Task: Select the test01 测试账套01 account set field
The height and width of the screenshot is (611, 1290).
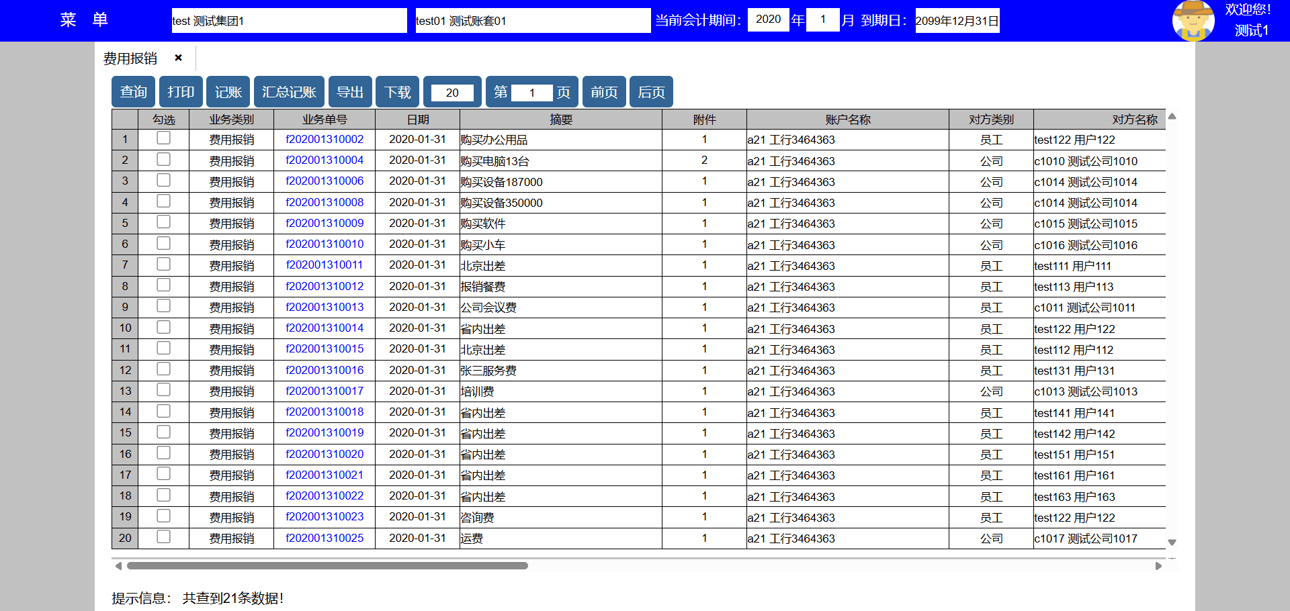Action: click(533, 21)
